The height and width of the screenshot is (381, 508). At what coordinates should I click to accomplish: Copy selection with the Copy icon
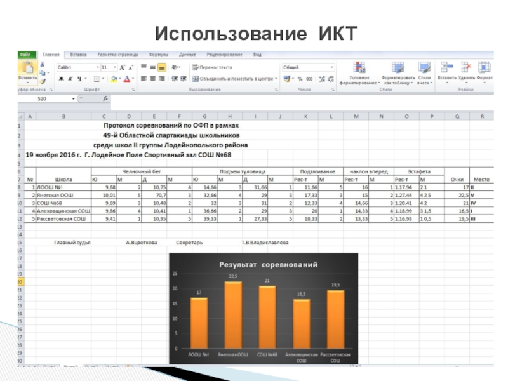coord(42,73)
